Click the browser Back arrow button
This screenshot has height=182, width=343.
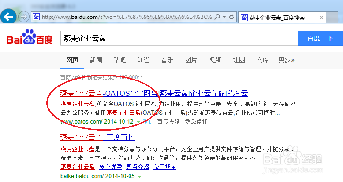8,17
